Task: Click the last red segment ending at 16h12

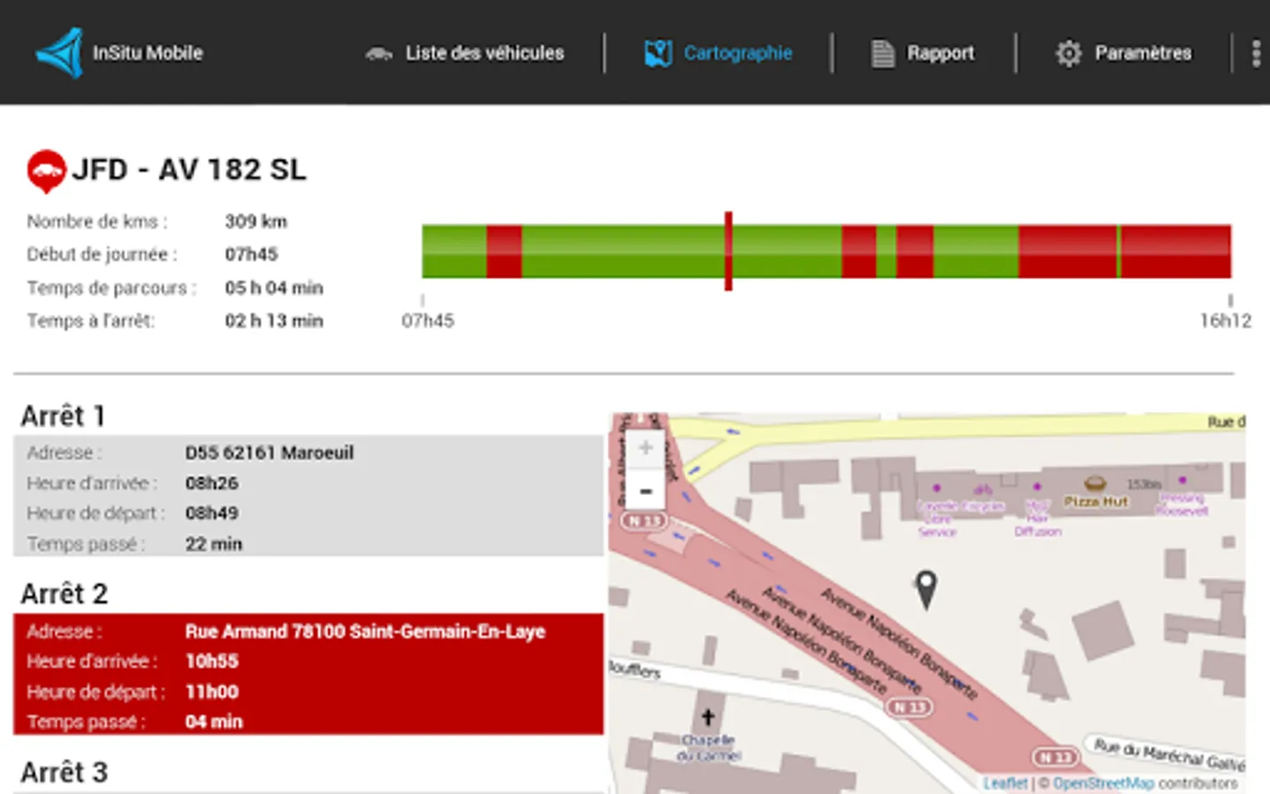Action: point(1176,251)
